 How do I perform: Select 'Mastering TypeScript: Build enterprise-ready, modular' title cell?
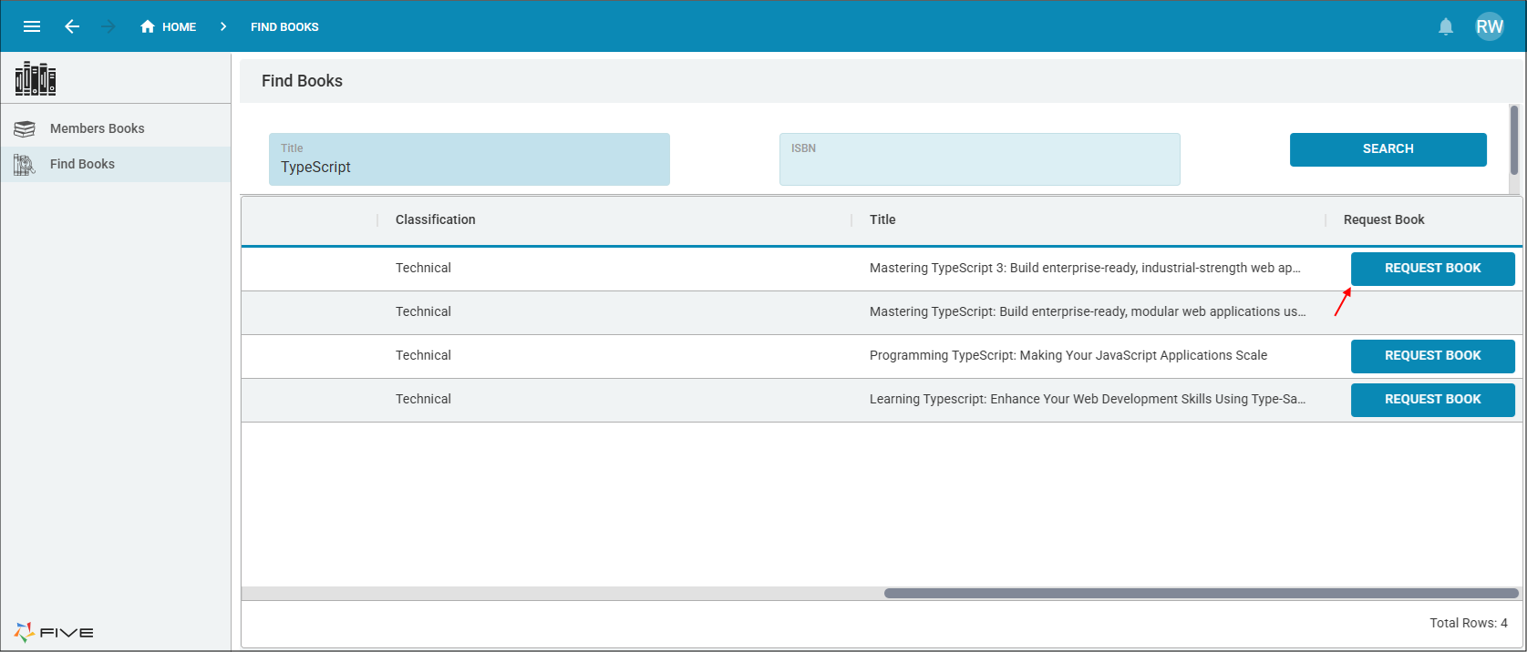click(1088, 311)
